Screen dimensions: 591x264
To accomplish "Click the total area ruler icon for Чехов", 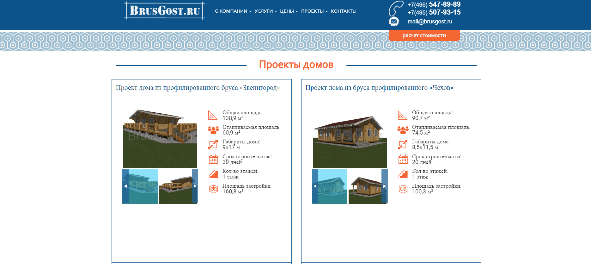I will (x=402, y=115).
